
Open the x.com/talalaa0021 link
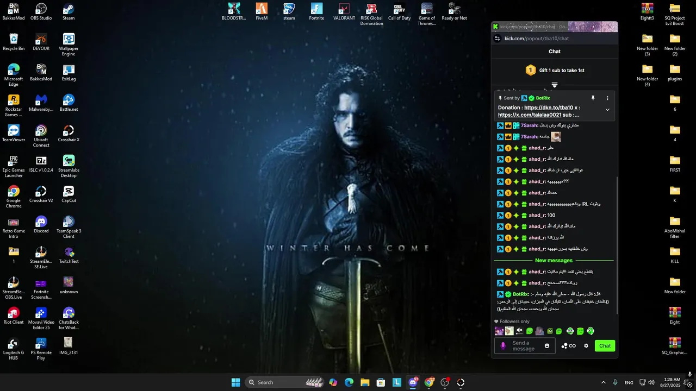tap(530, 115)
